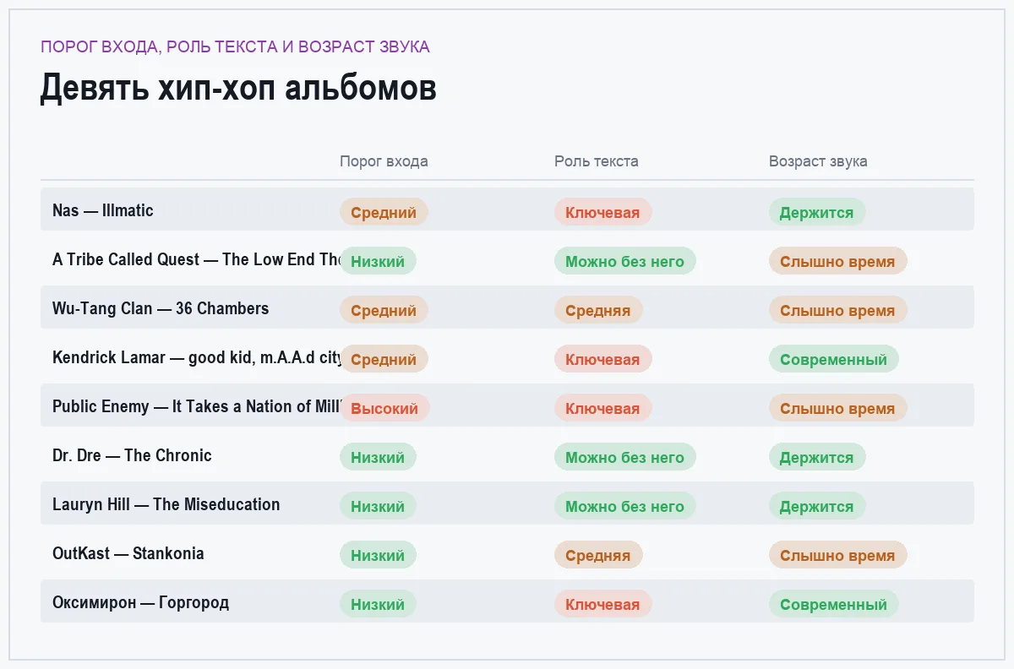Viewport: 1014px width, 669px height.
Task: Click the «Средняя» badge in OutKast row
Action: click(598, 555)
